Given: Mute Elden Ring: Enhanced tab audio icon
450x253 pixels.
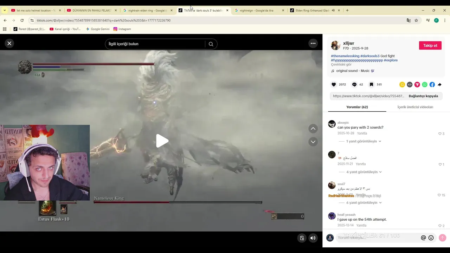Looking at the screenshot, I should (x=333, y=11).
